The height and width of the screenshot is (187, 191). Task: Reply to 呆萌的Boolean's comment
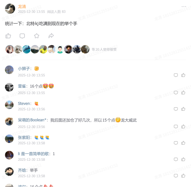[x=175, y=127]
